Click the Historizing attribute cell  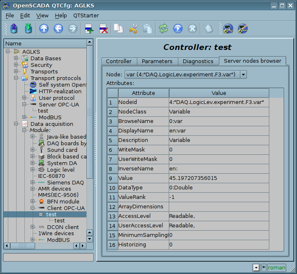144,245
